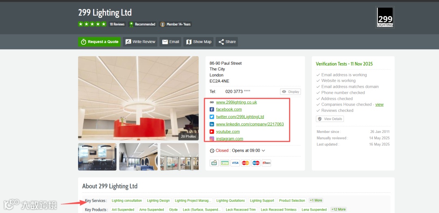Display the full phone number
439x213 pixels.
pyautogui.click(x=290, y=91)
